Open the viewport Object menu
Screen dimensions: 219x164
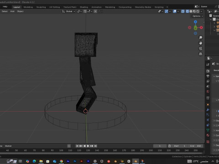[20, 11]
